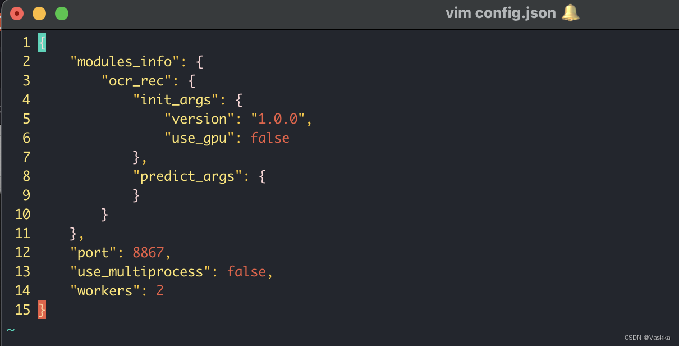679x346 pixels.
Task: Click the "init_args" key
Action: point(176,100)
